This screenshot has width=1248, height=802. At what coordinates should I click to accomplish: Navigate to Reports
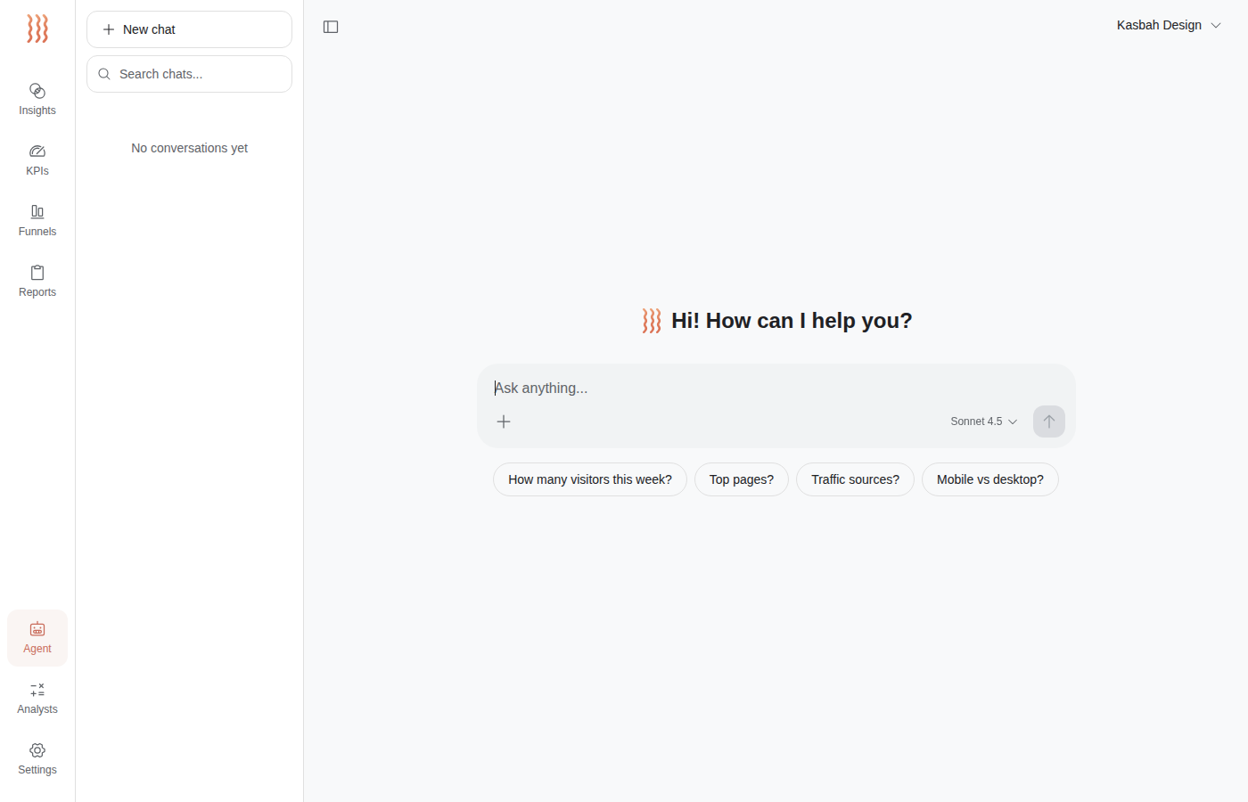coord(37,281)
